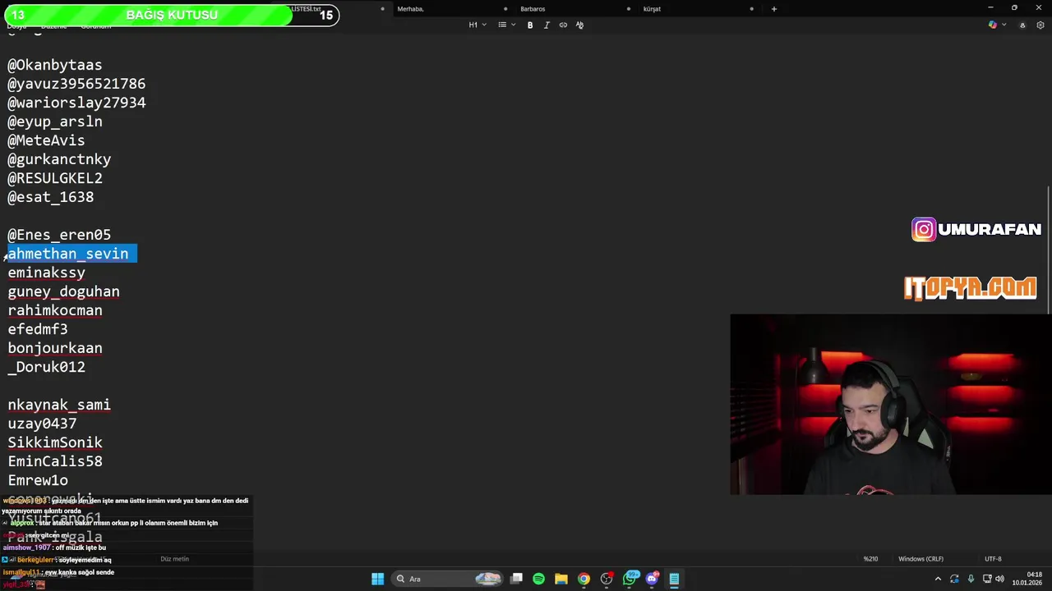The width and height of the screenshot is (1052, 591).
Task: Click the line "@gurkanctnky"
Action: tap(59, 159)
